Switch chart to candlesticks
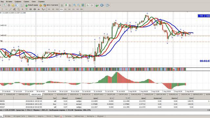The width and height of the screenshot is (210, 118). pos(66,5)
